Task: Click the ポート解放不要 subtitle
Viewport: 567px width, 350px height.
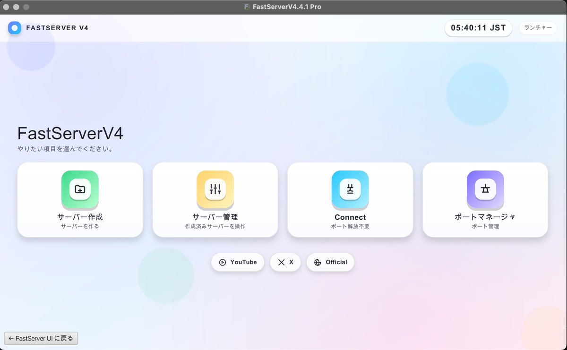Action: (x=350, y=227)
